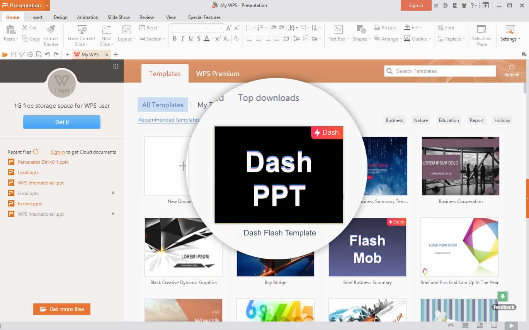Click the Sign in button in title bar

(416, 5)
